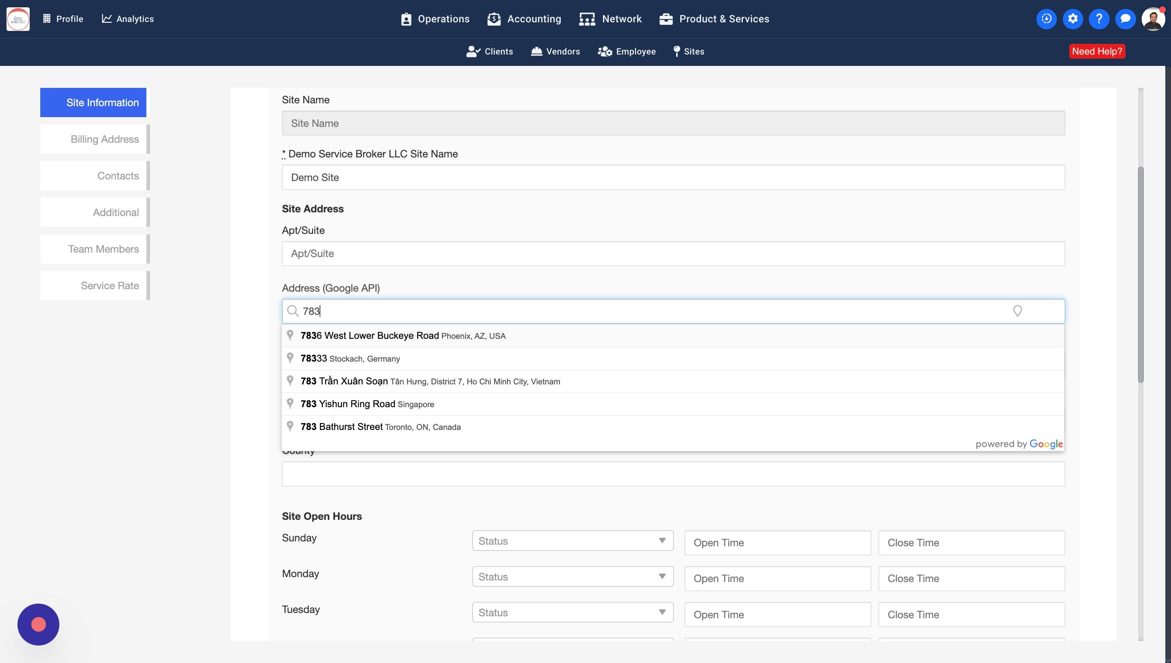
Task: Click the company logo in top left
Action: (18, 19)
